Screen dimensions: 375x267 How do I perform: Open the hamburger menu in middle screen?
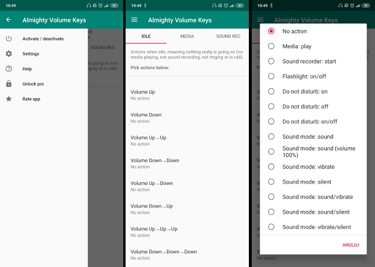point(135,20)
